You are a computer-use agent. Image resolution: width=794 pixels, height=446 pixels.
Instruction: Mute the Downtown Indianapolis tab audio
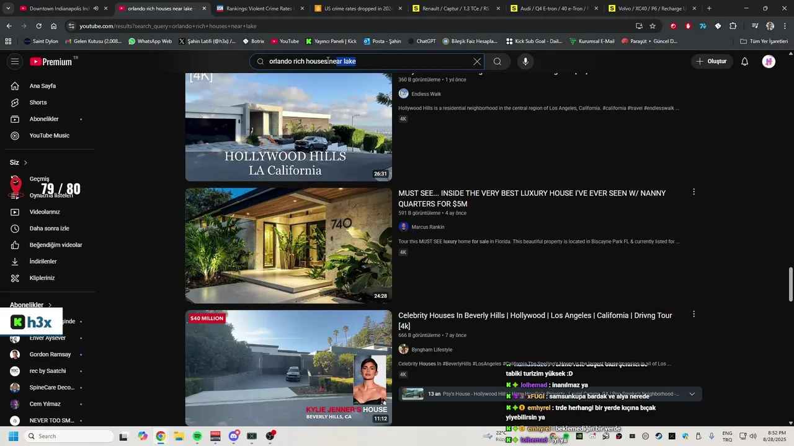tap(96, 9)
